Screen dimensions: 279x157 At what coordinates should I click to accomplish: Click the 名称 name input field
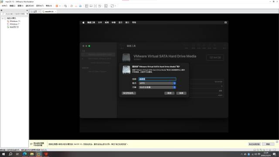(x=157, y=79)
